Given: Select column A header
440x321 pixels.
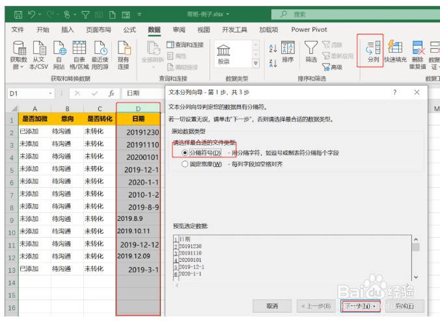Looking at the screenshot, I should [x=34, y=109].
